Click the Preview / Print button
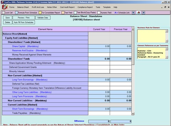The image size is (171, 126). coord(24,18)
